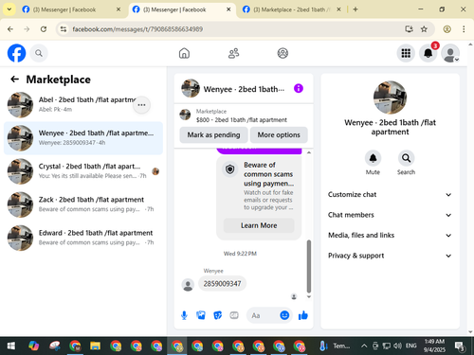Open the purple conversation information icon

click(299, 88)
